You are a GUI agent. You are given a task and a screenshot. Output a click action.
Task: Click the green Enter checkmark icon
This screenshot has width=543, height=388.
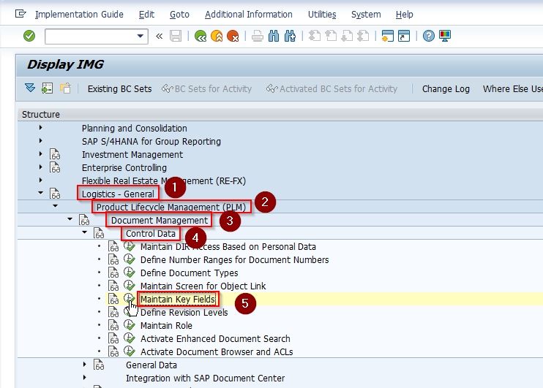(x=29, y=36)
